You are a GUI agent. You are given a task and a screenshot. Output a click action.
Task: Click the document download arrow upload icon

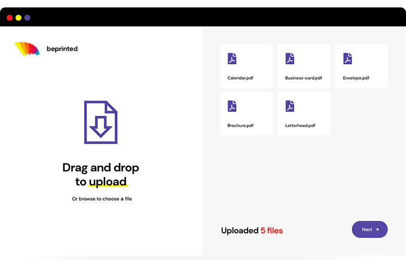click(101, 122)
